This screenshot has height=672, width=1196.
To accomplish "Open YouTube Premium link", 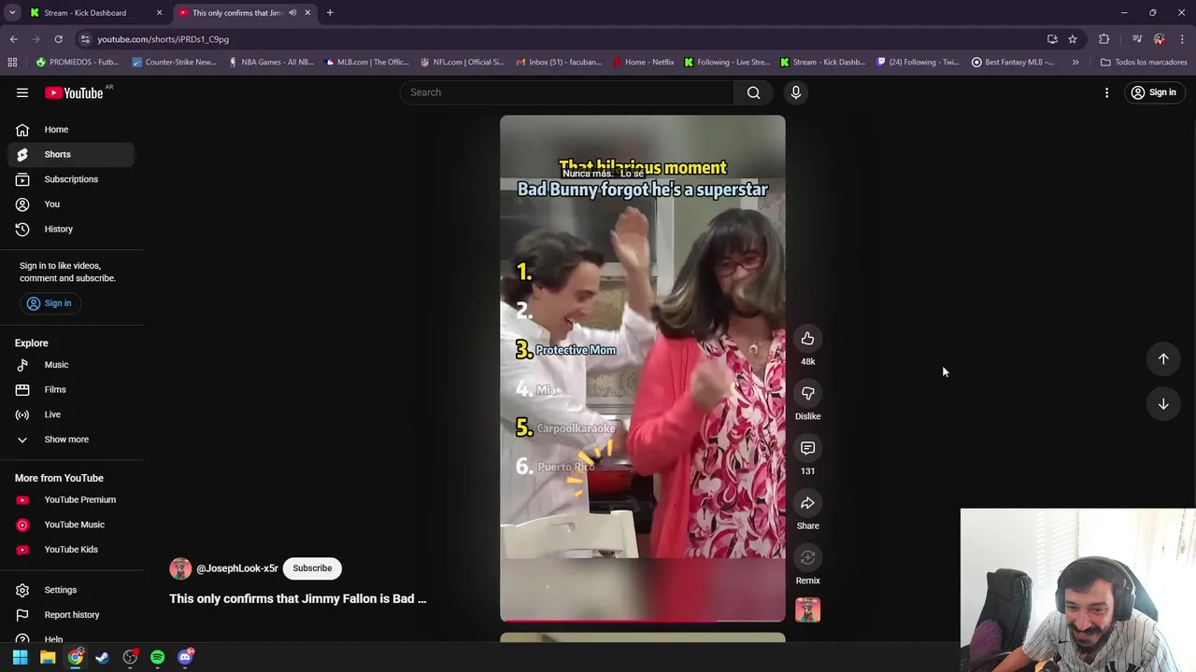I will (71, 500).
